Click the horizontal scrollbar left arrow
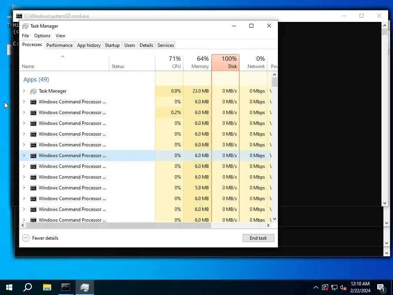393x295 pixels. (23, 225)
